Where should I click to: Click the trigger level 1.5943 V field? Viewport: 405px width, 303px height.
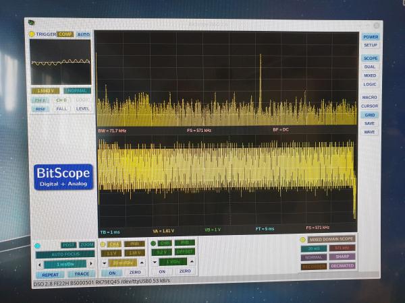click(x=45, y=91)
